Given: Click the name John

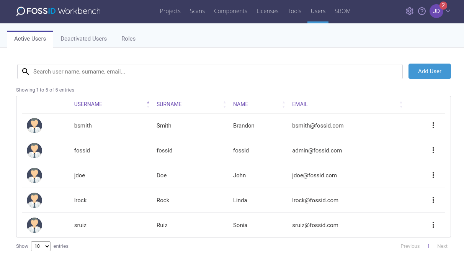Looking at the screenshot, I should coord(240,175).
